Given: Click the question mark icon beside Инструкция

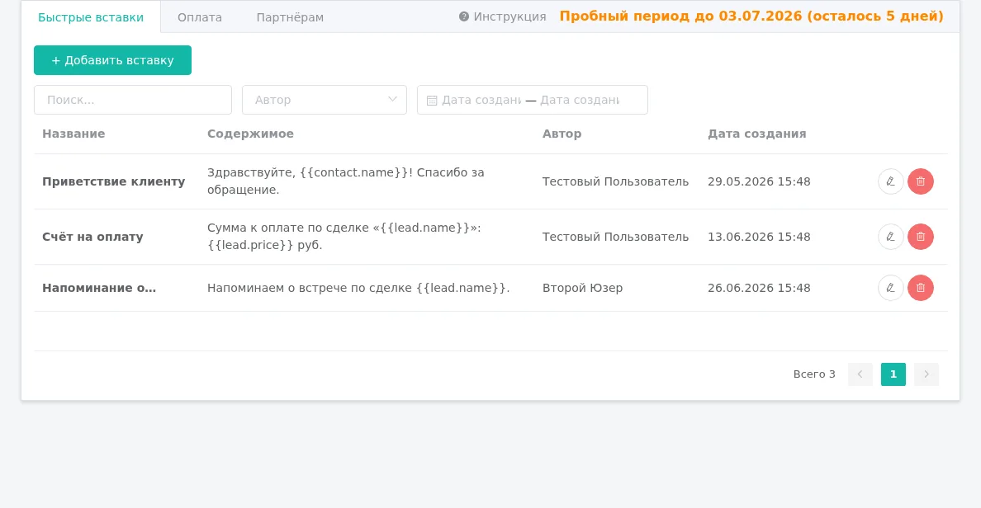Looking at the screenshot, I should (x=463, y=16).
